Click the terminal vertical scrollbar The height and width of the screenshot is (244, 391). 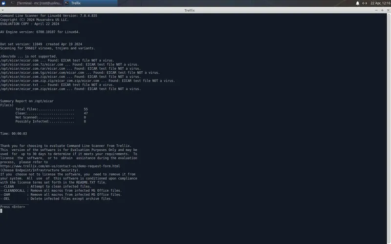point(389,128)
